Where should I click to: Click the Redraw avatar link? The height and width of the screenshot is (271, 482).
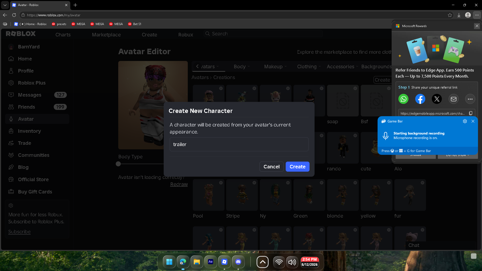[179, 184]
